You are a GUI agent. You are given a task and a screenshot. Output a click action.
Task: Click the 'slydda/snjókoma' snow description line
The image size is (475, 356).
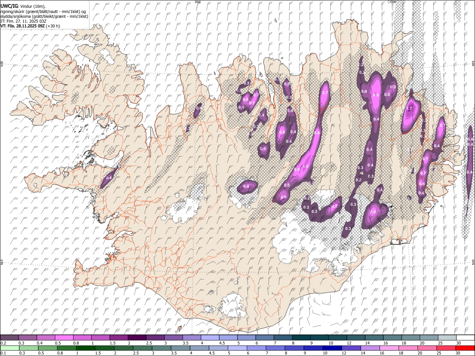(x=44, y=16)
